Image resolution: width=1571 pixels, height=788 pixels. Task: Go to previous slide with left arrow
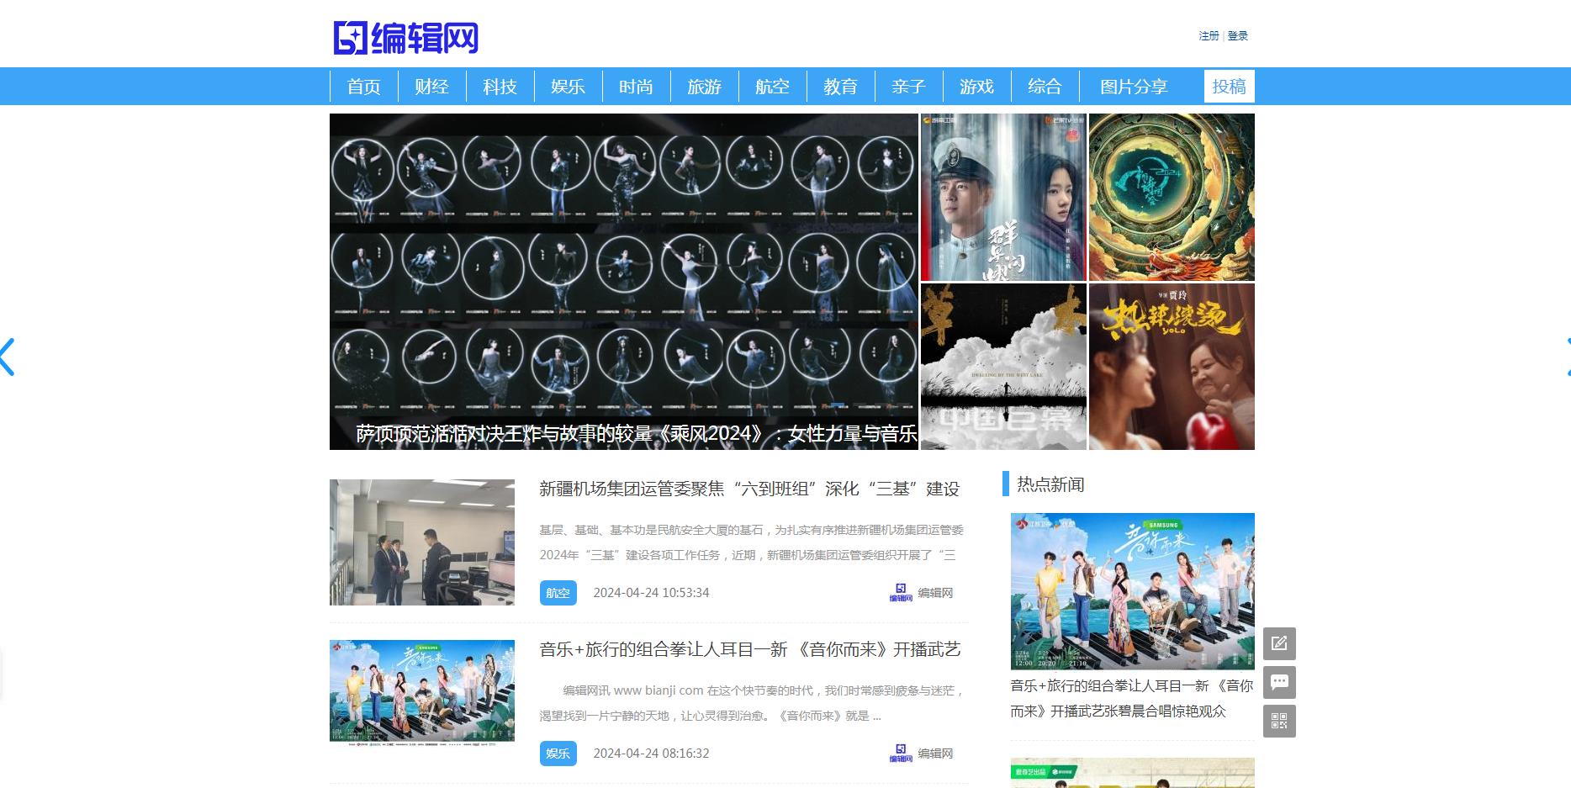(x=8, y=357)
